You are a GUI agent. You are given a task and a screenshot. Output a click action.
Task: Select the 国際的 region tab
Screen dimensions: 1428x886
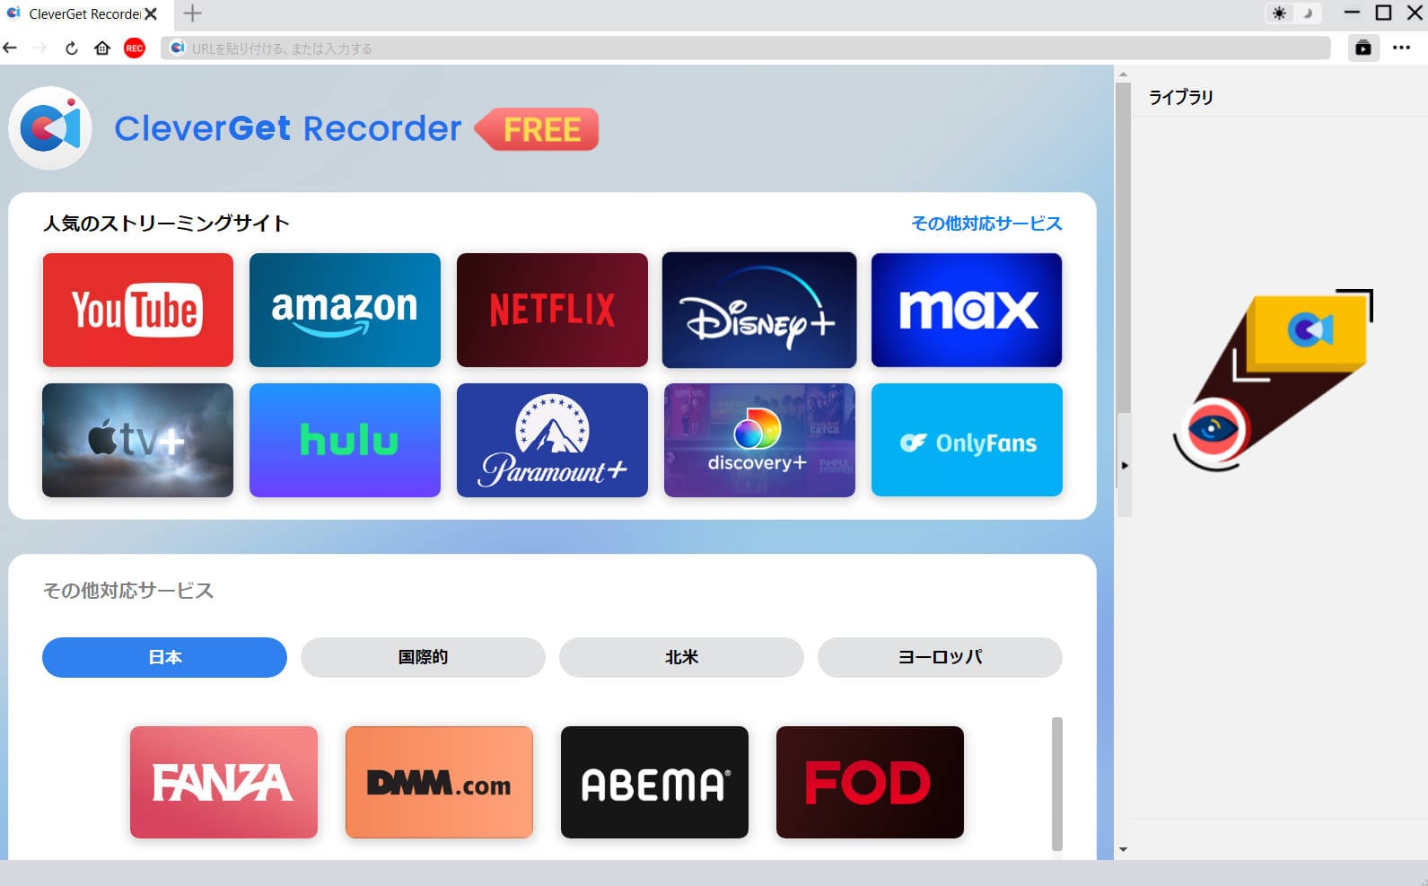click(423, 657)
